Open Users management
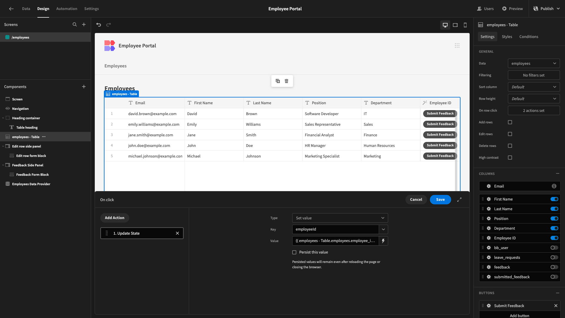The image size is (565, 318). click(485, 9)
